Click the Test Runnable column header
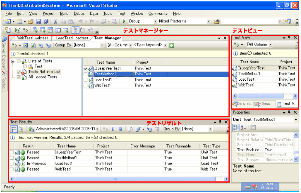 coord(181,146)
